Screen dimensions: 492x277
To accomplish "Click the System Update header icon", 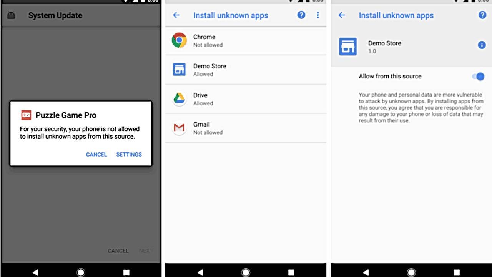I will [11, 16].
